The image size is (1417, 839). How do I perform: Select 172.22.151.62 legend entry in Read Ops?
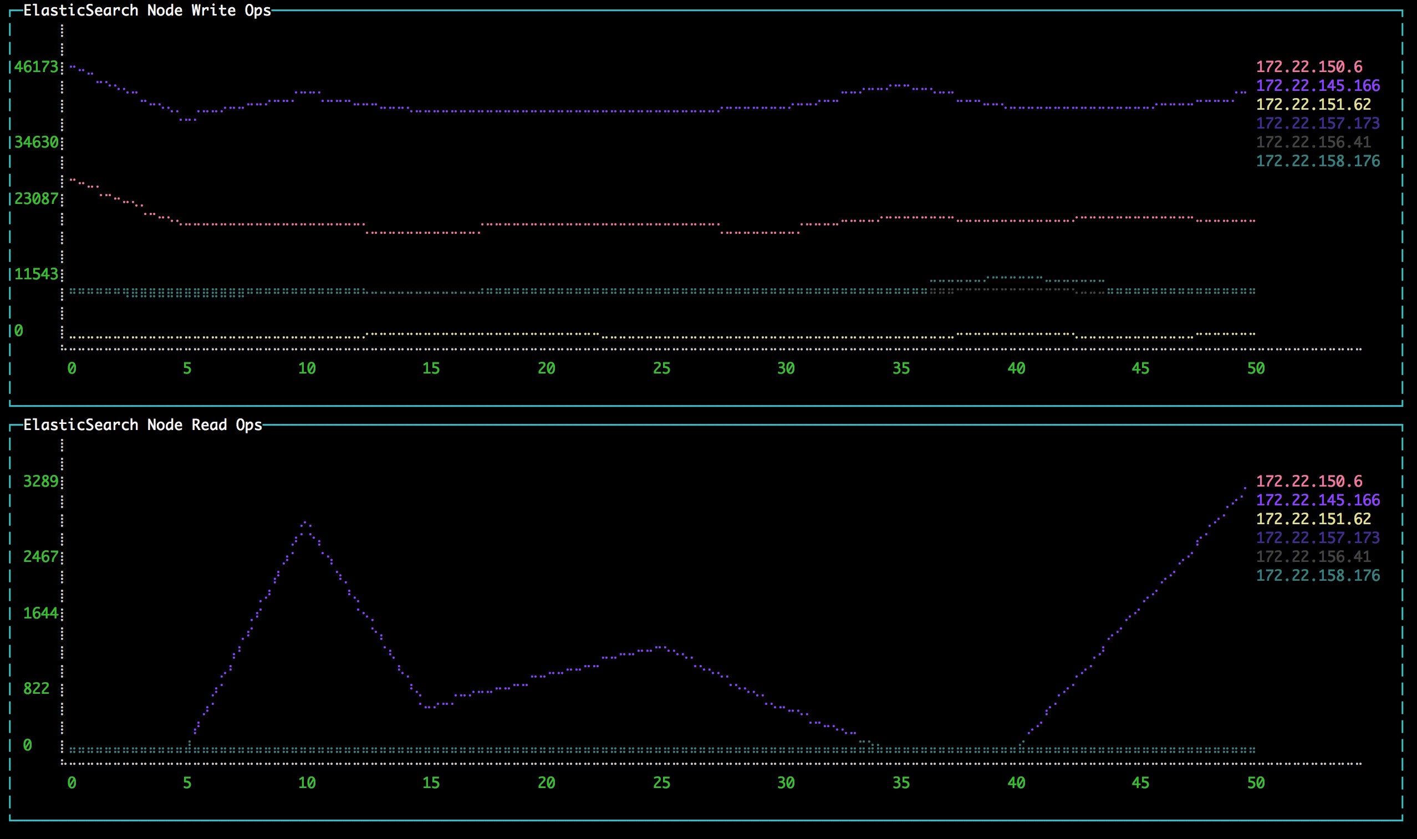coord(1313,519)
